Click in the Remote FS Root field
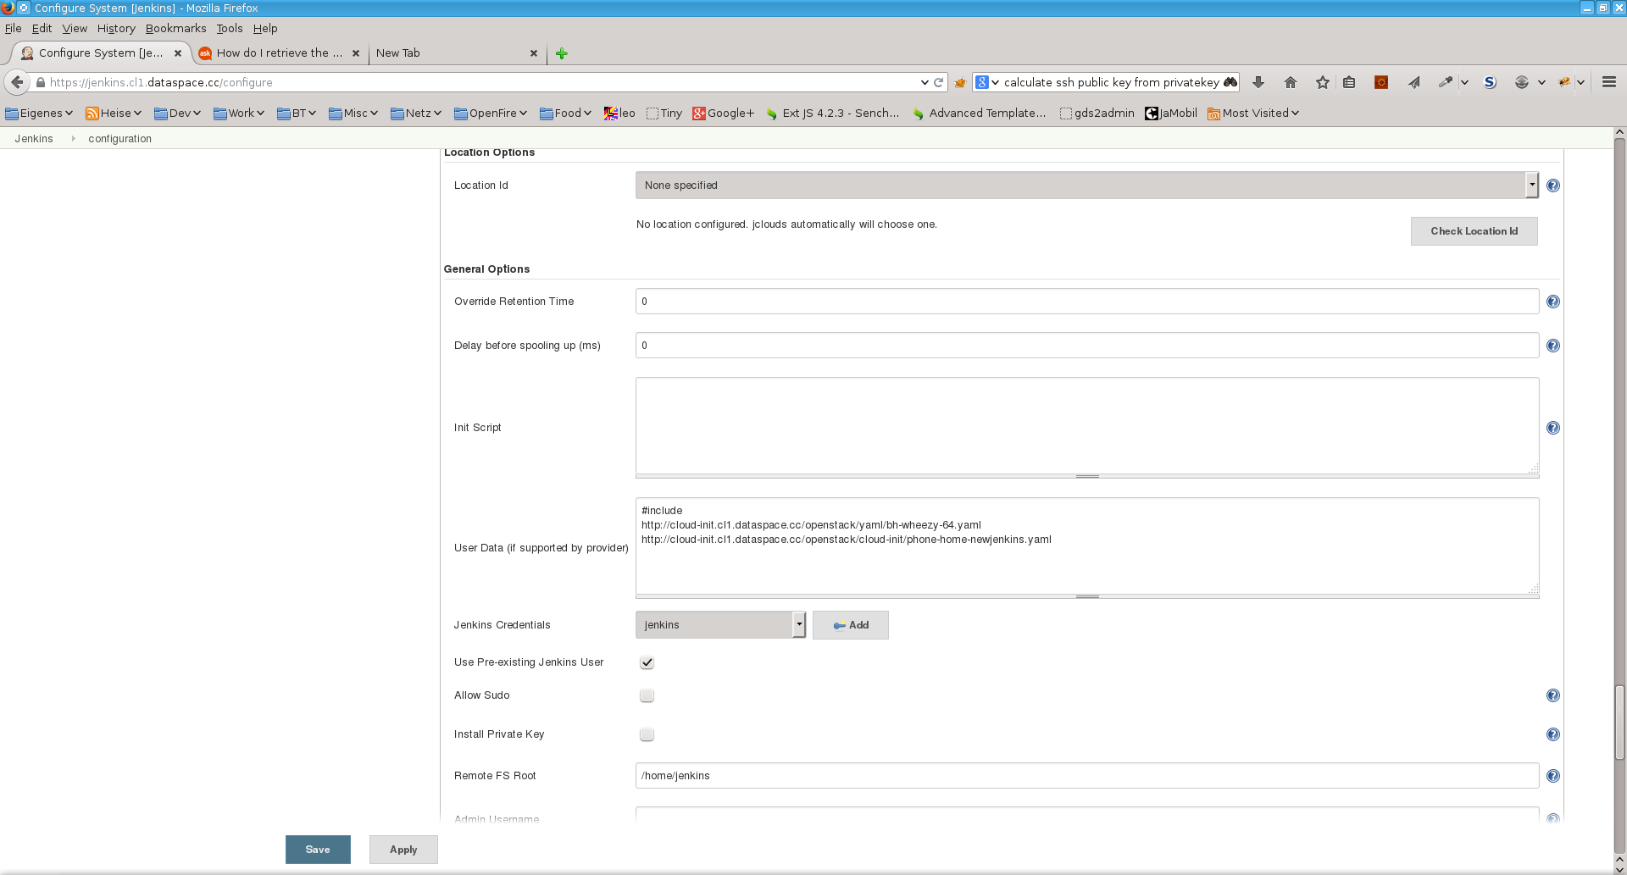This screenshot has height=875, width=1627. (1087, 776)
